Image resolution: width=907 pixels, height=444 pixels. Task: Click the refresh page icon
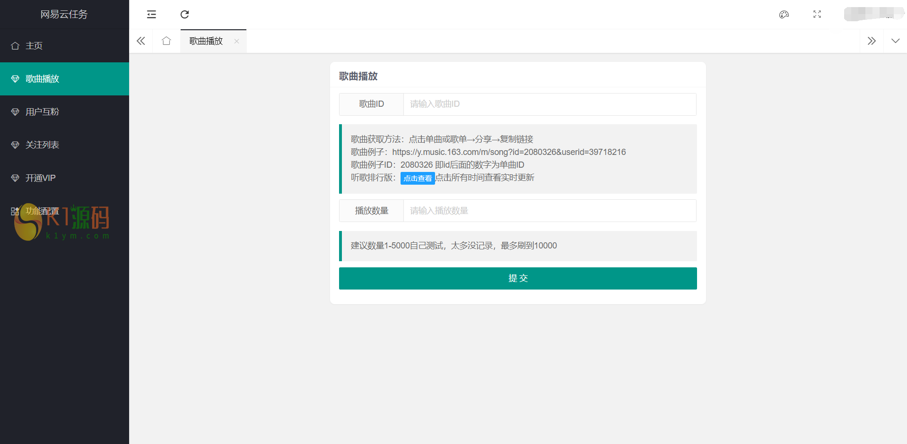(185, 15)
